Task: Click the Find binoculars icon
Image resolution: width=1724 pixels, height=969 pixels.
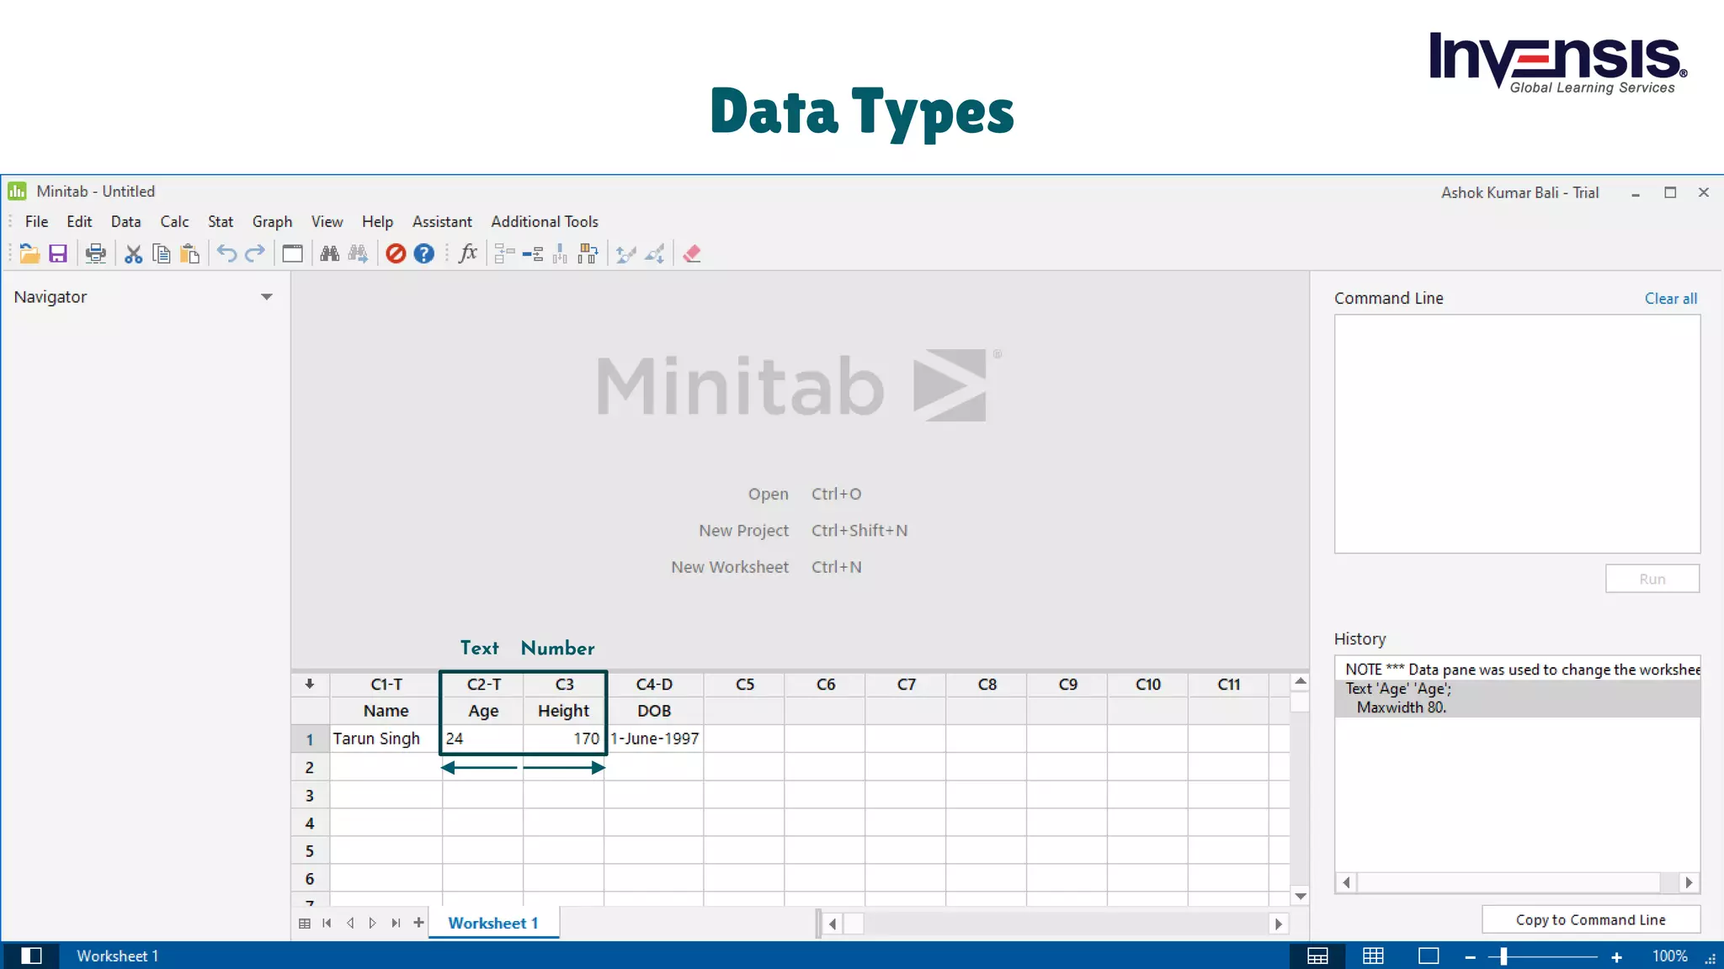Action: coord(329,254)
